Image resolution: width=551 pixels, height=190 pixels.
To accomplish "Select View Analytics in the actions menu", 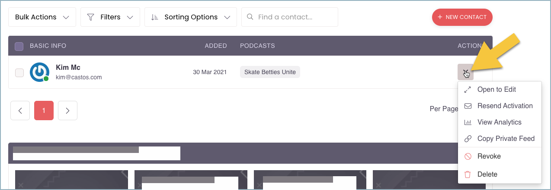I will point(499,122).
